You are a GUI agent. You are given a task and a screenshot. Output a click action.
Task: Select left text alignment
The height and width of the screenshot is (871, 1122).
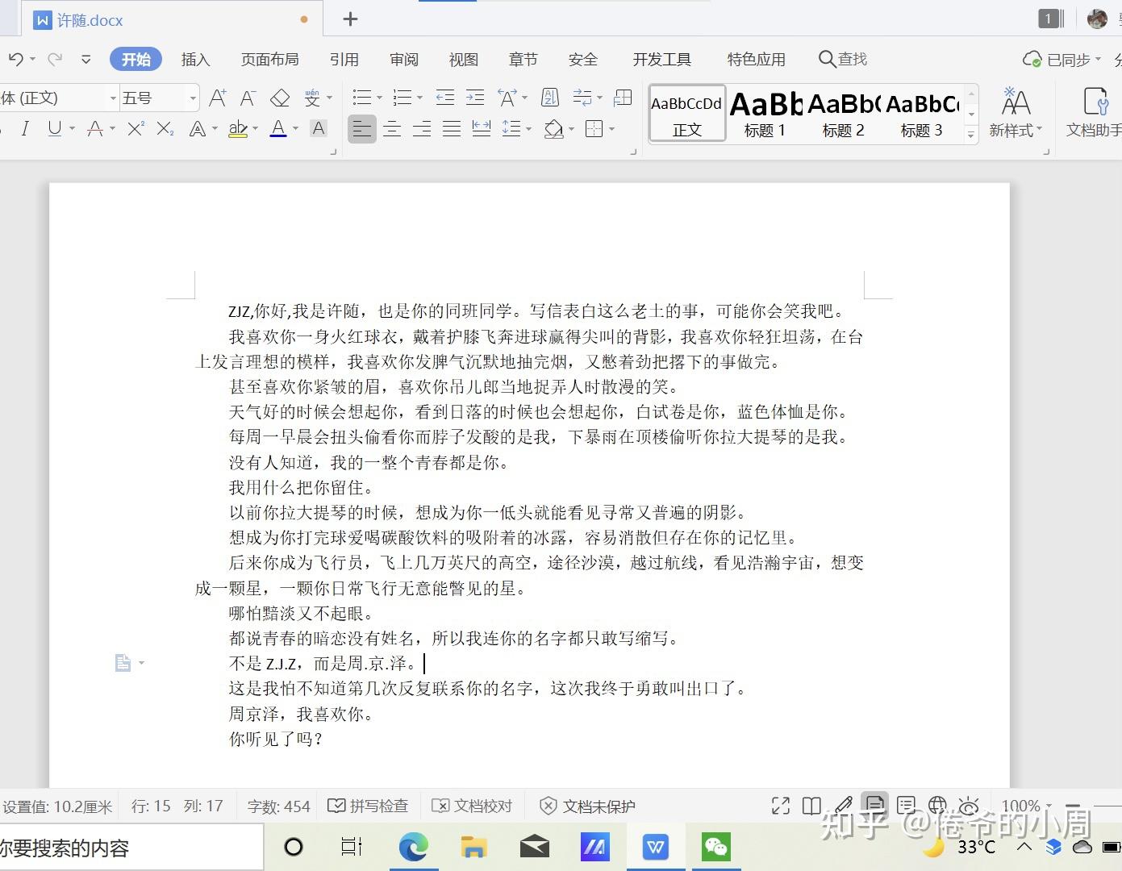coord(362,128)
